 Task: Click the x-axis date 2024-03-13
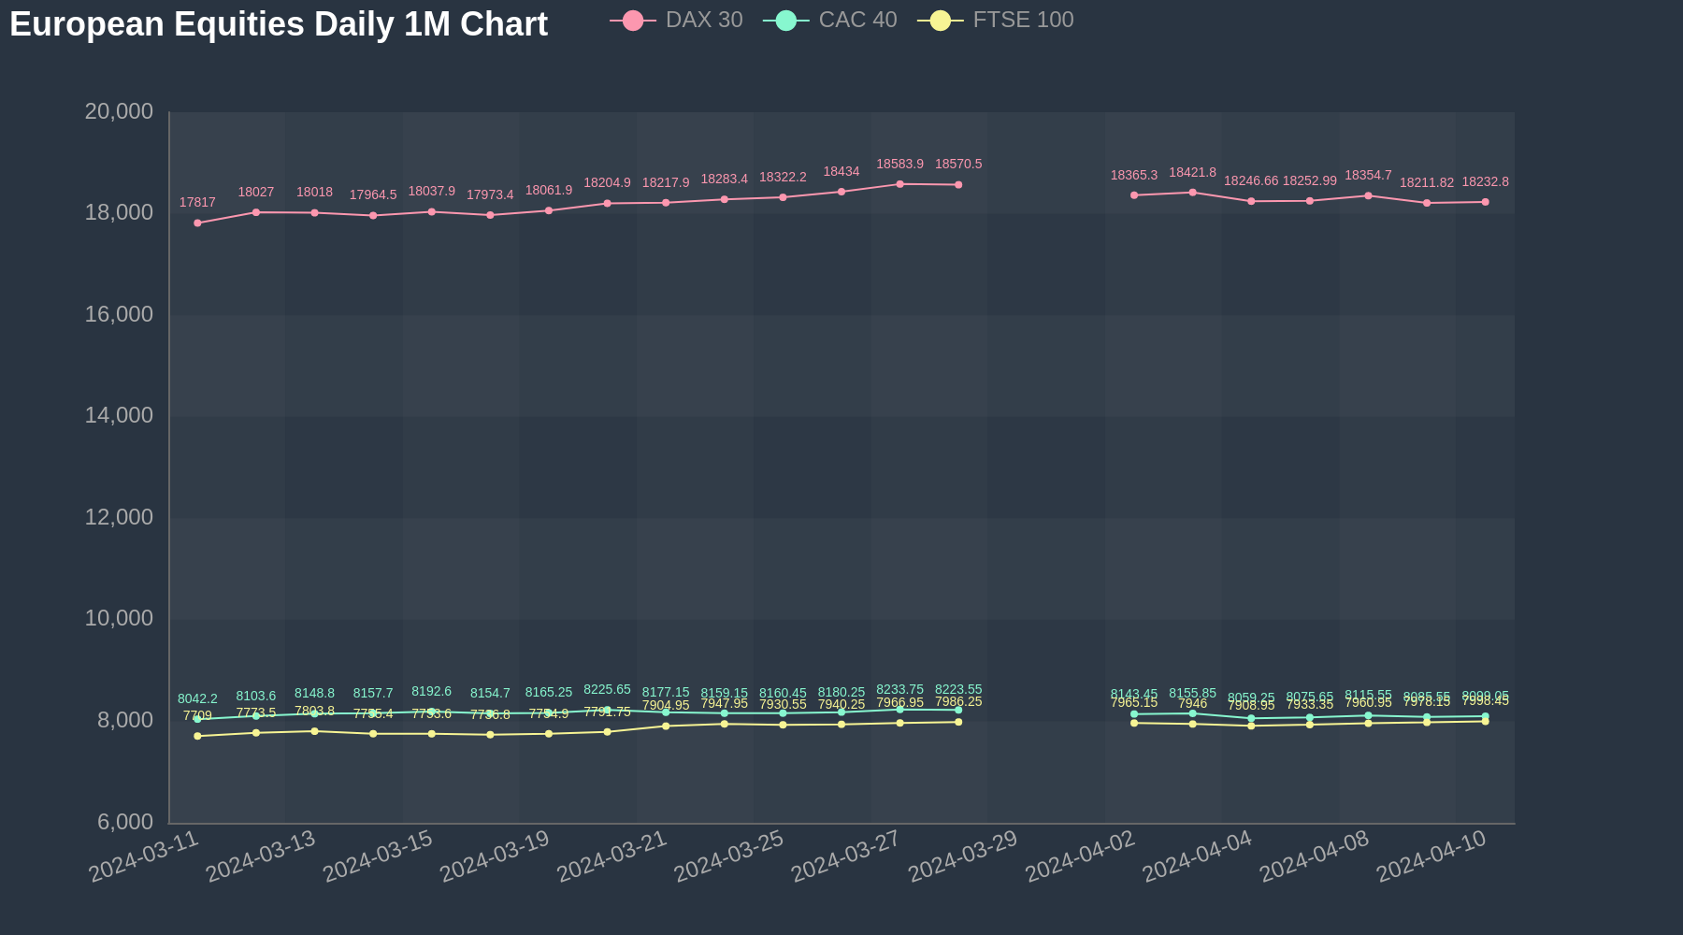pyautogui.click(x=261, y=856)
